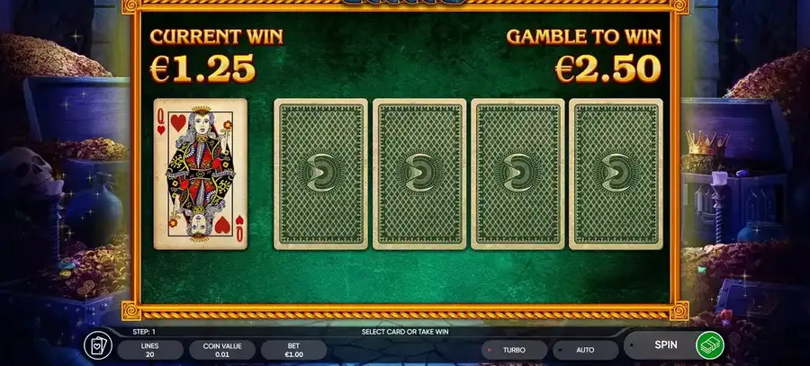Open the Lines 20 selector
The image size is (810, 366).
149,350
